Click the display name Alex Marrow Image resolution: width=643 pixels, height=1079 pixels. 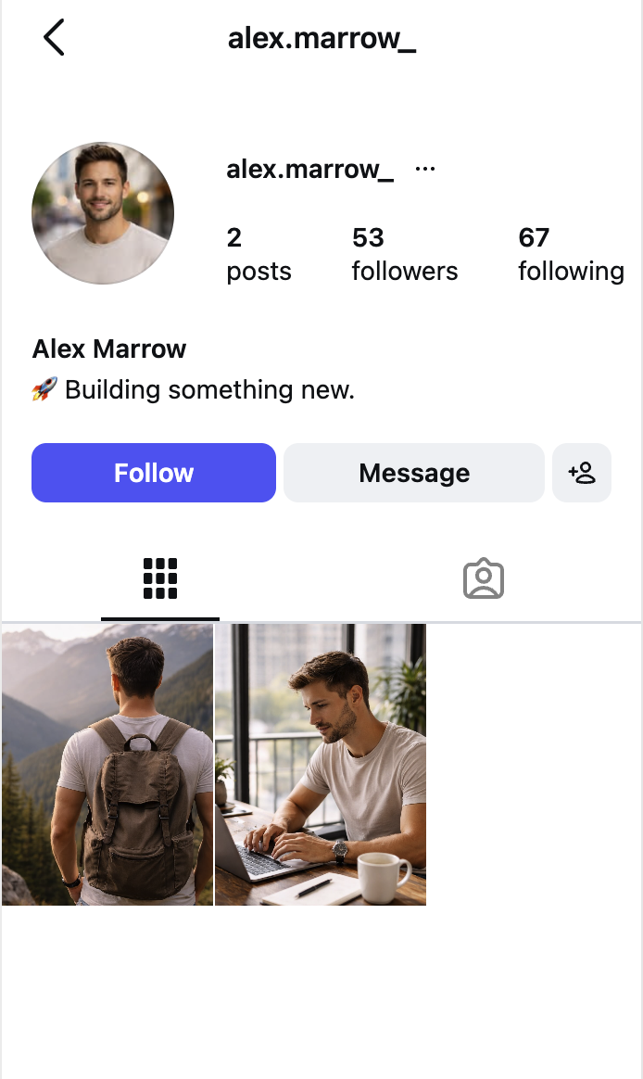tap(109, 349)
